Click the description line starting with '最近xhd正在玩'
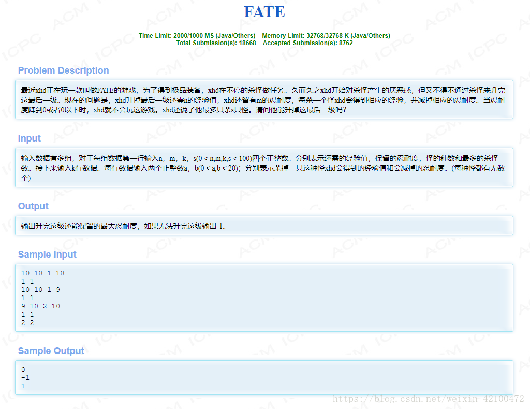The image size is (530, 409). tap(263, 90)
